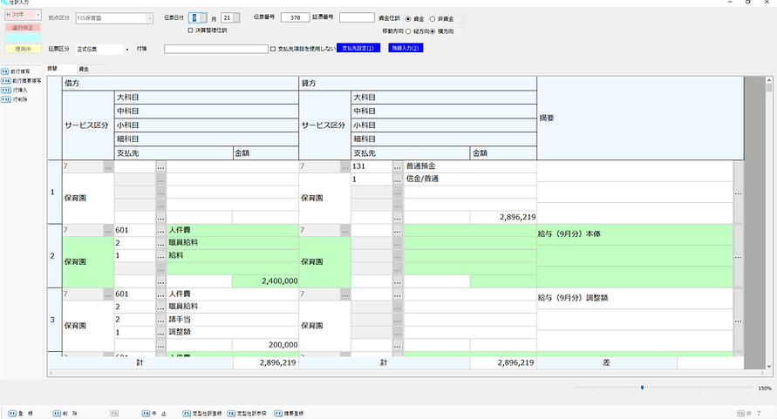Open lookup button beside row 3 諸手当
The image size is (777, 419).
160,320
